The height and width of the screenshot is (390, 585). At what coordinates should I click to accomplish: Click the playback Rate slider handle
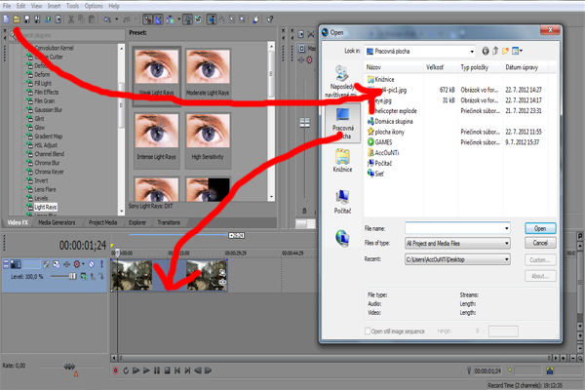69,367
